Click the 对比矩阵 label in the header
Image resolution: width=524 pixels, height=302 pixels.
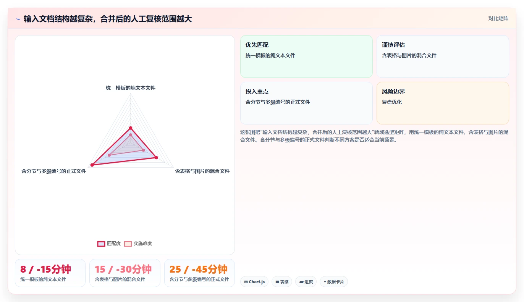[498, 18]
